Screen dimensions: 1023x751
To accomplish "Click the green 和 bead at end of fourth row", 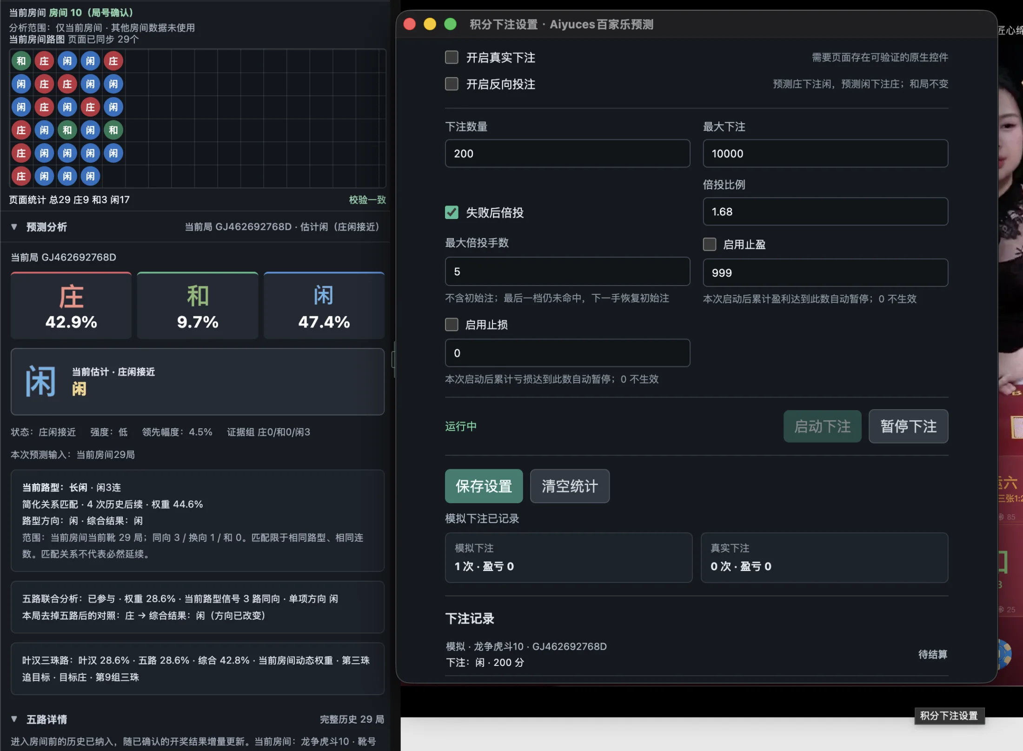I will [113, 130].
